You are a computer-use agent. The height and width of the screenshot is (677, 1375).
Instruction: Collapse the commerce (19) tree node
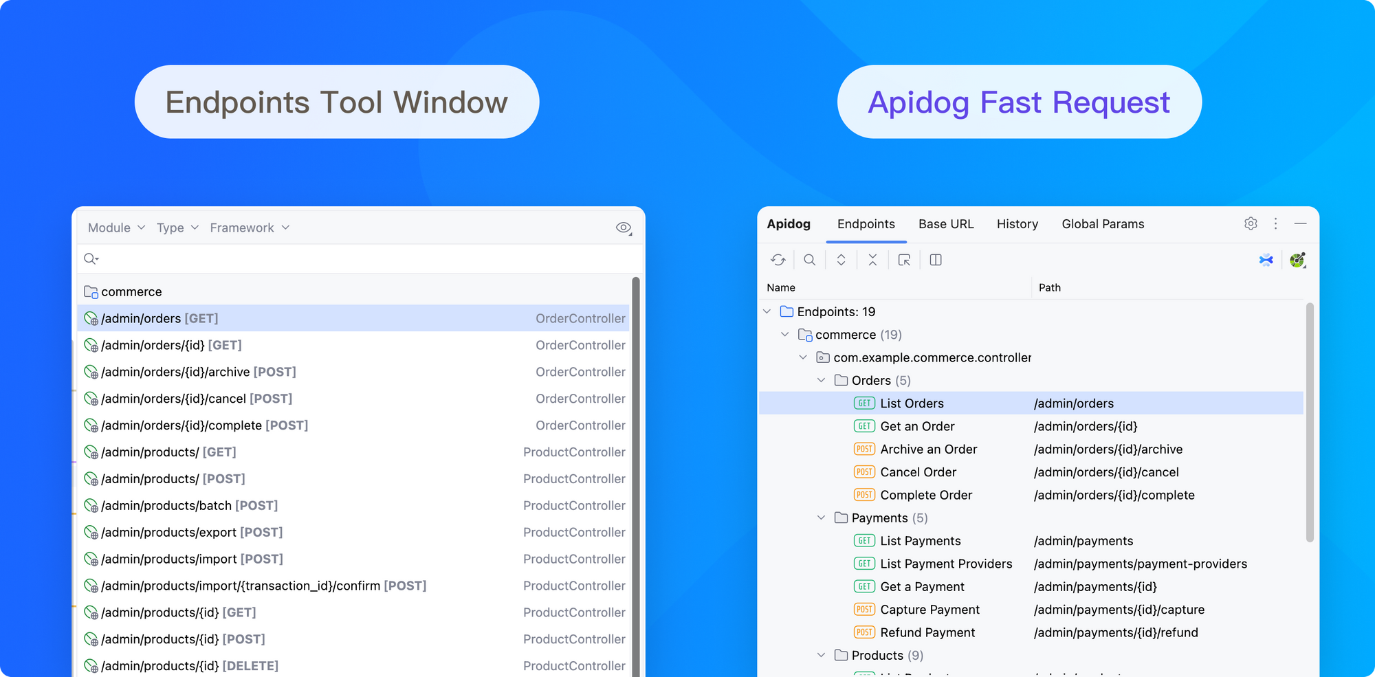[785, 335]
